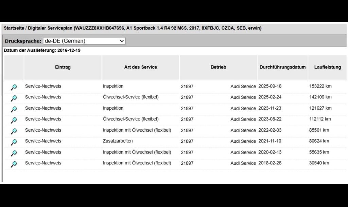View details of the 2023-11-23 Inspektion record
Image resolution: width=348 pixels, height=207 pixels.
(14, 109)
